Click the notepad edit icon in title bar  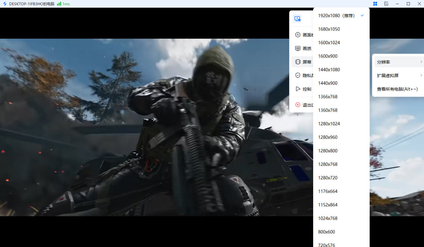point(386,4)
